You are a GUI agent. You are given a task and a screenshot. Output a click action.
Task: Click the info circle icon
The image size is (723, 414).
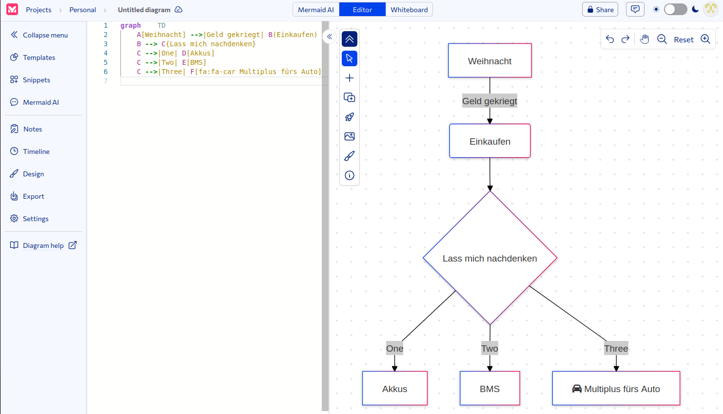(350, 175)
